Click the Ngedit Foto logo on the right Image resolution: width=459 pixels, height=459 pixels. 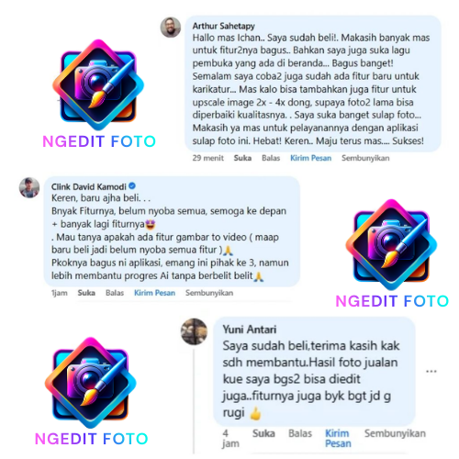(x=392, y=245)
